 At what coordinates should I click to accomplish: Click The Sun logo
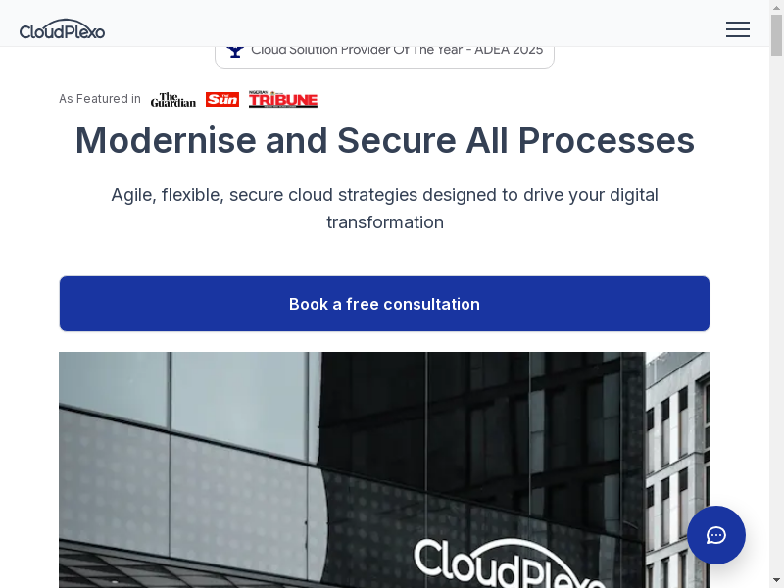tap(222, 100)
